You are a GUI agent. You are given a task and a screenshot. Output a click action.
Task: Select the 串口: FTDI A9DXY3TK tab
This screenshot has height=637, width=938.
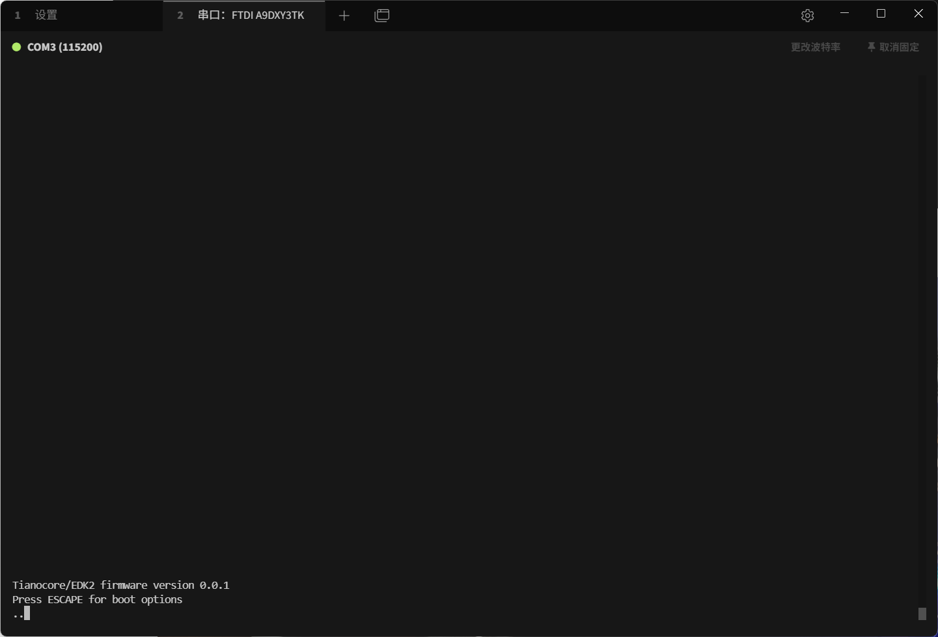coord(251,15)
